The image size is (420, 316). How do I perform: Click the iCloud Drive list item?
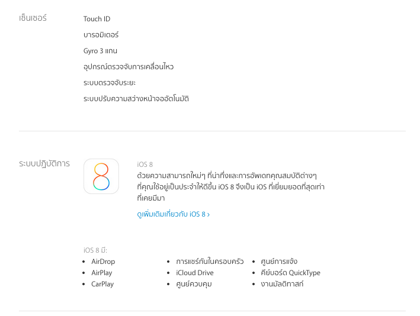(x=194, y=273)
